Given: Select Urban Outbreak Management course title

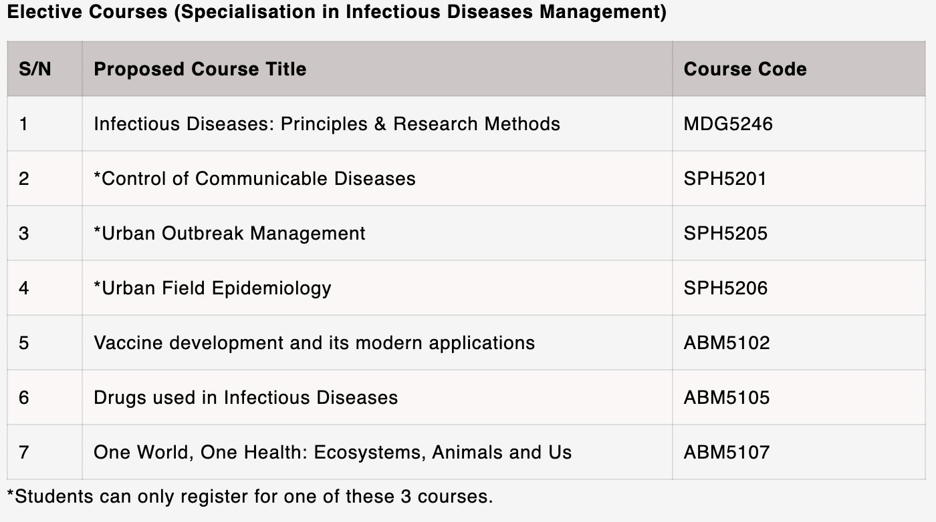Looking at the screenshot, I should [x=229, y=233].
